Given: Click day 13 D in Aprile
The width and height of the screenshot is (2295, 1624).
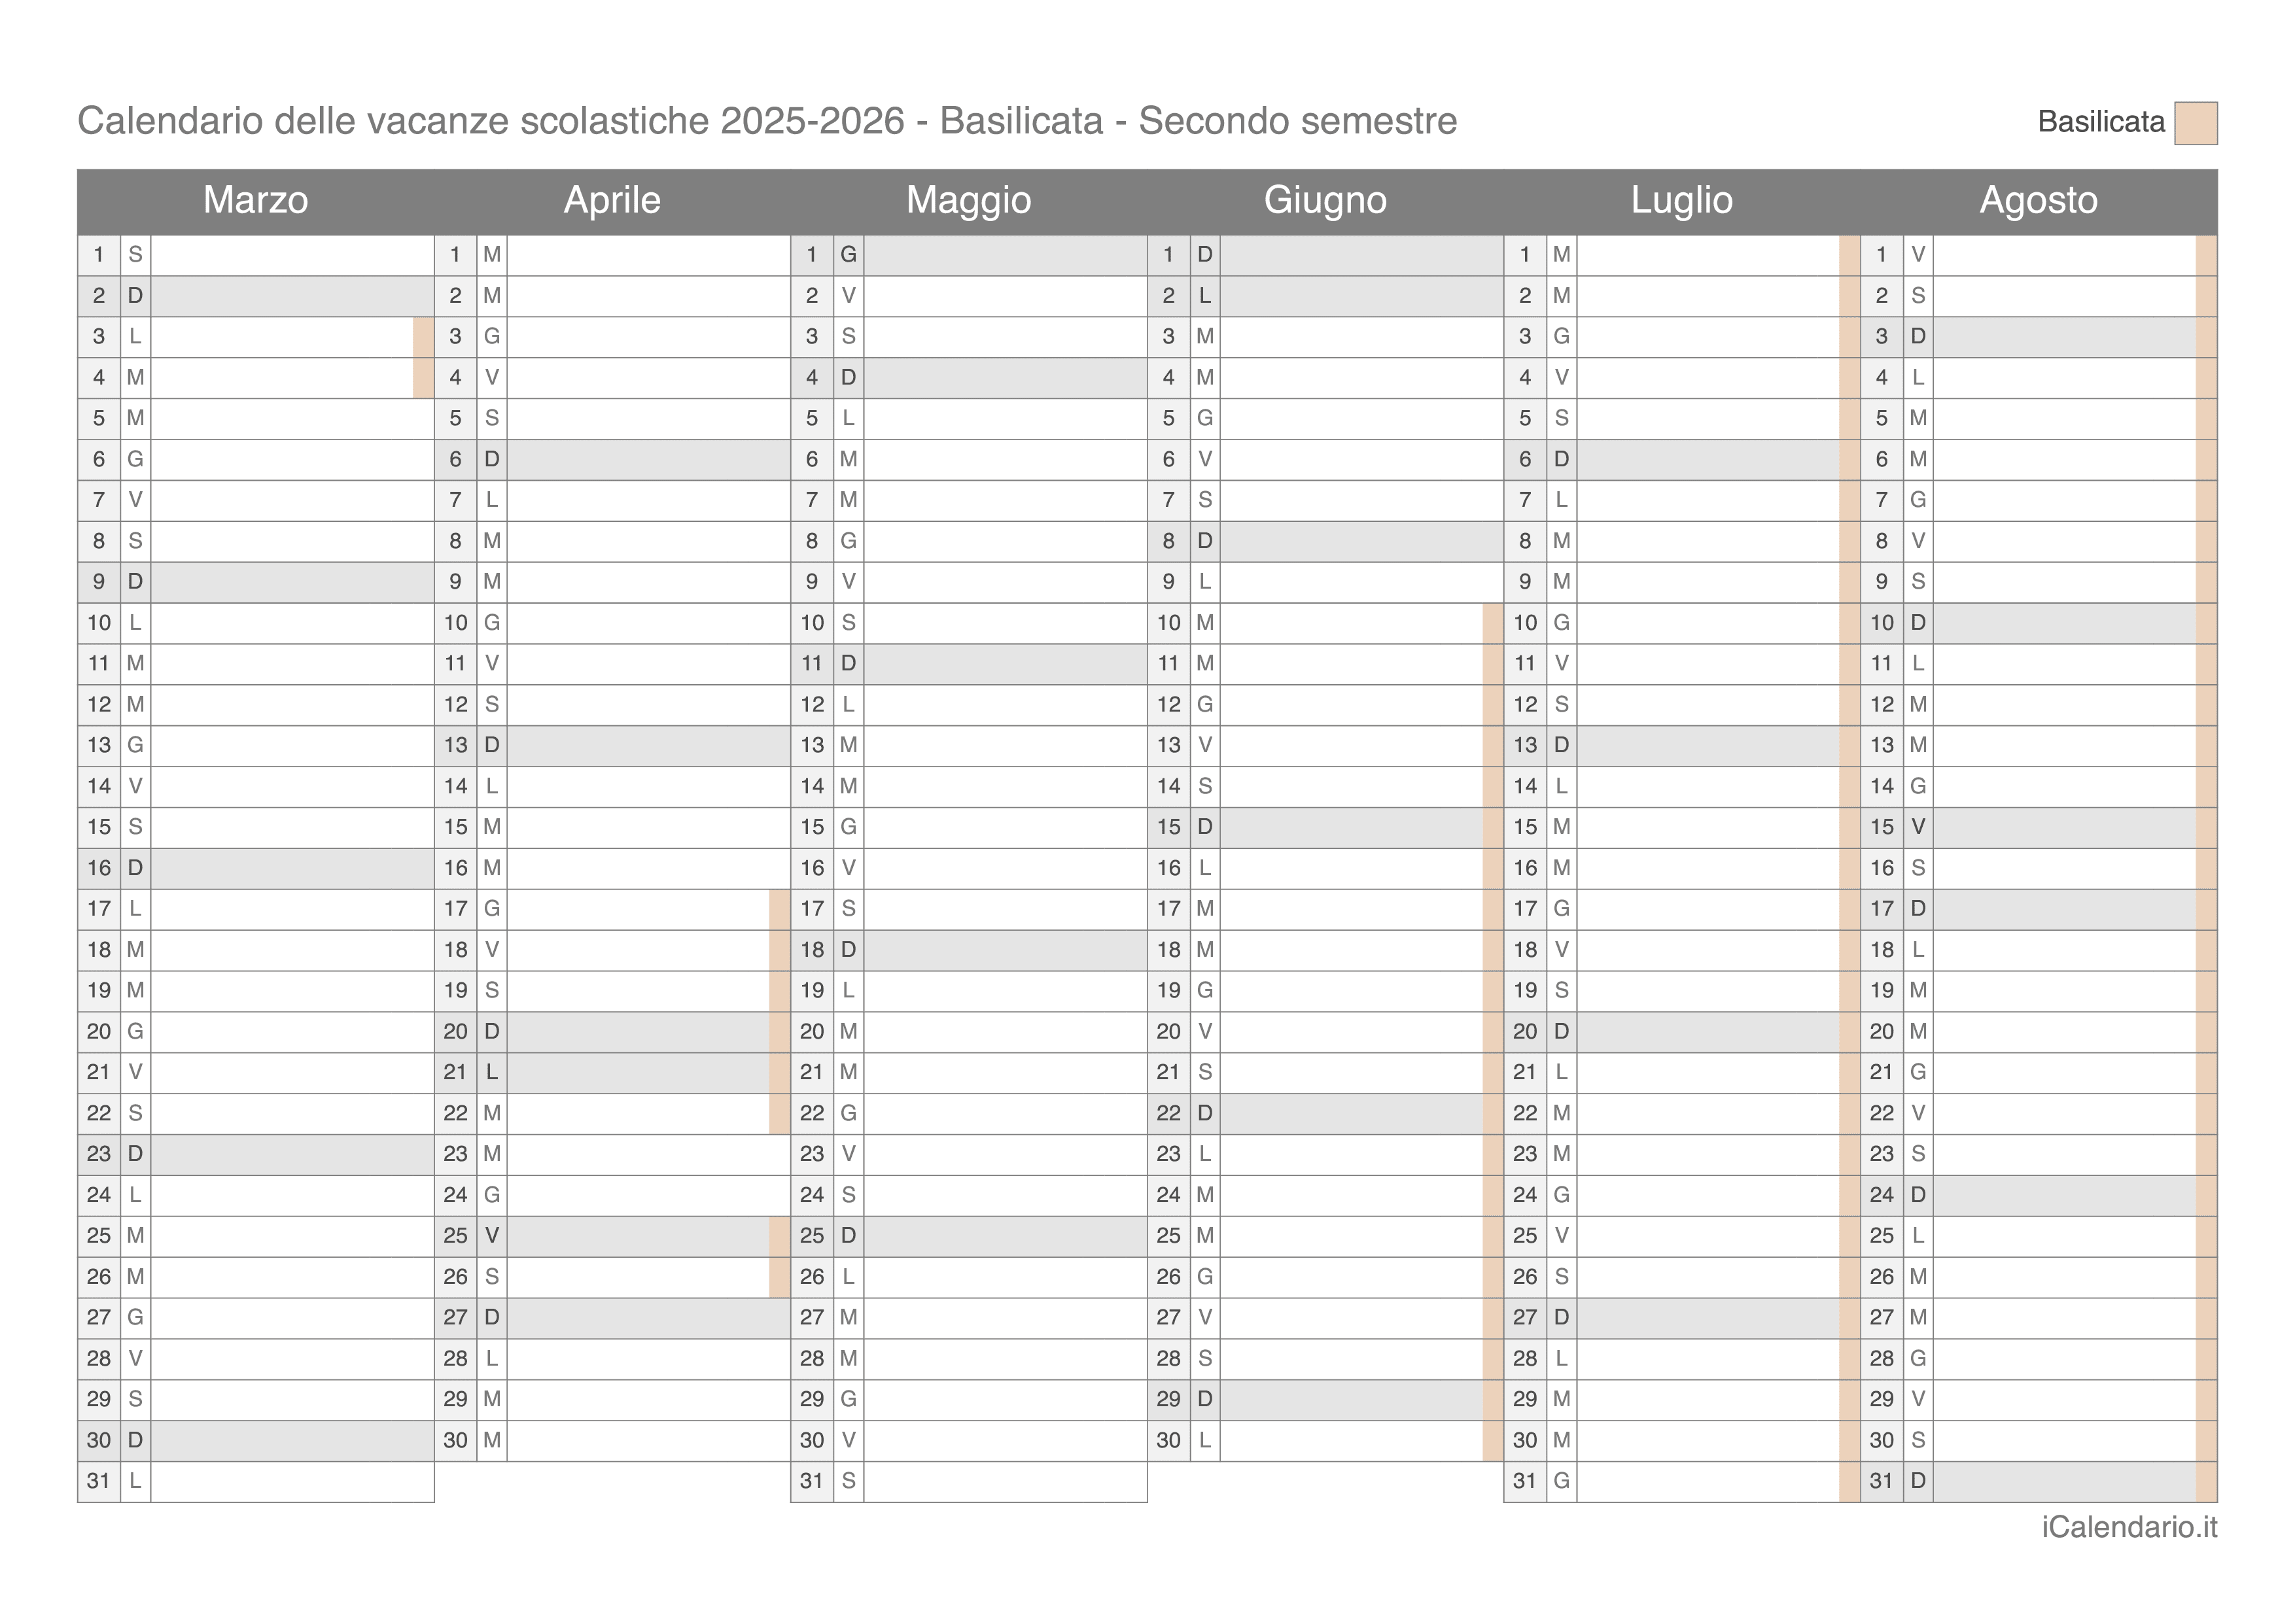Looking at the screenshot, I should click(x=612, y=746).
